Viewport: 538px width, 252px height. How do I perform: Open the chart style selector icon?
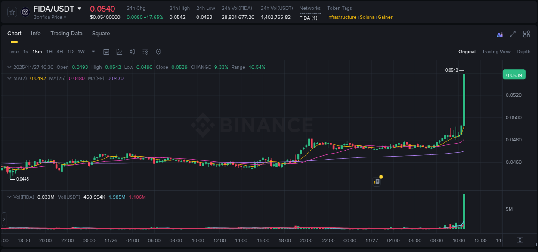click(119, 52)
